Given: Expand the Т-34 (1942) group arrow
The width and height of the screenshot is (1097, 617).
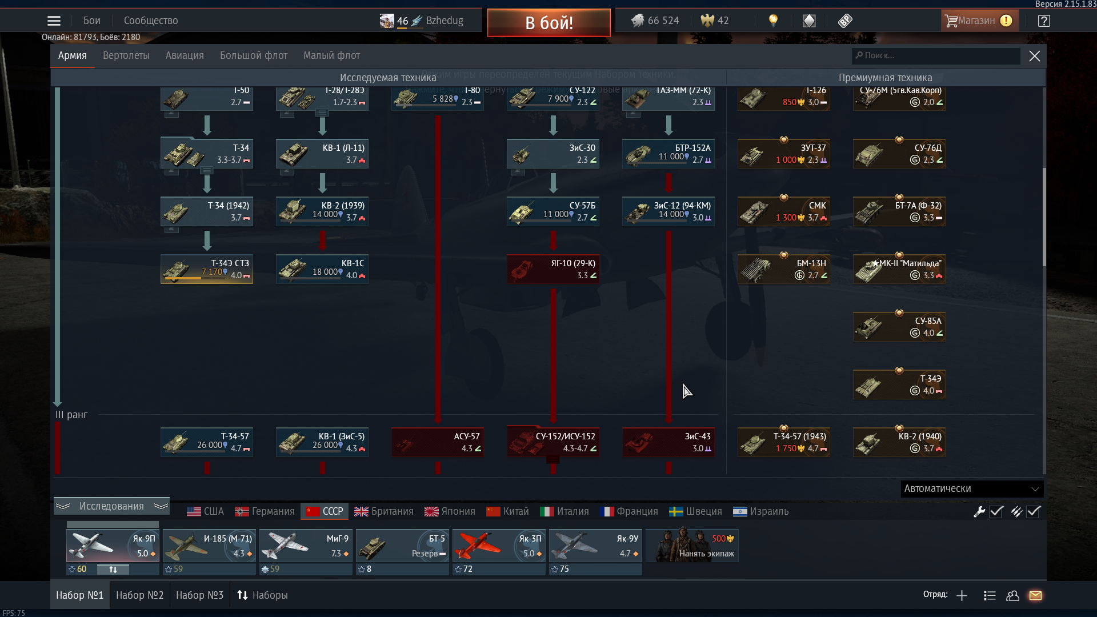Looking at the screenshot, I should click(x=171, y=229).
